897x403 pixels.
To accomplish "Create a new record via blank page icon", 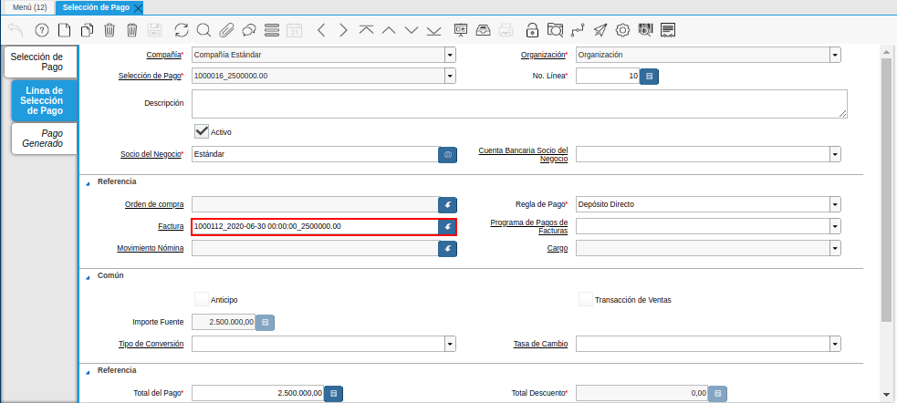I will coord(64,30).
